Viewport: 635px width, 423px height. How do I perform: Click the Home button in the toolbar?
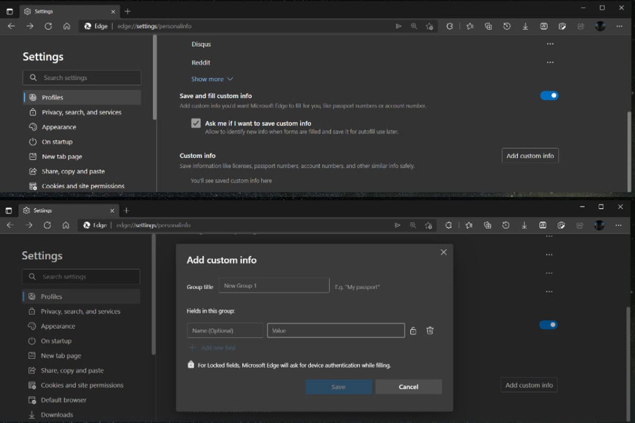coord(67,26)
